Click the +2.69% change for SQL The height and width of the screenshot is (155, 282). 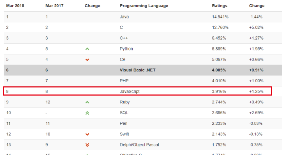(x=256, y=113)
